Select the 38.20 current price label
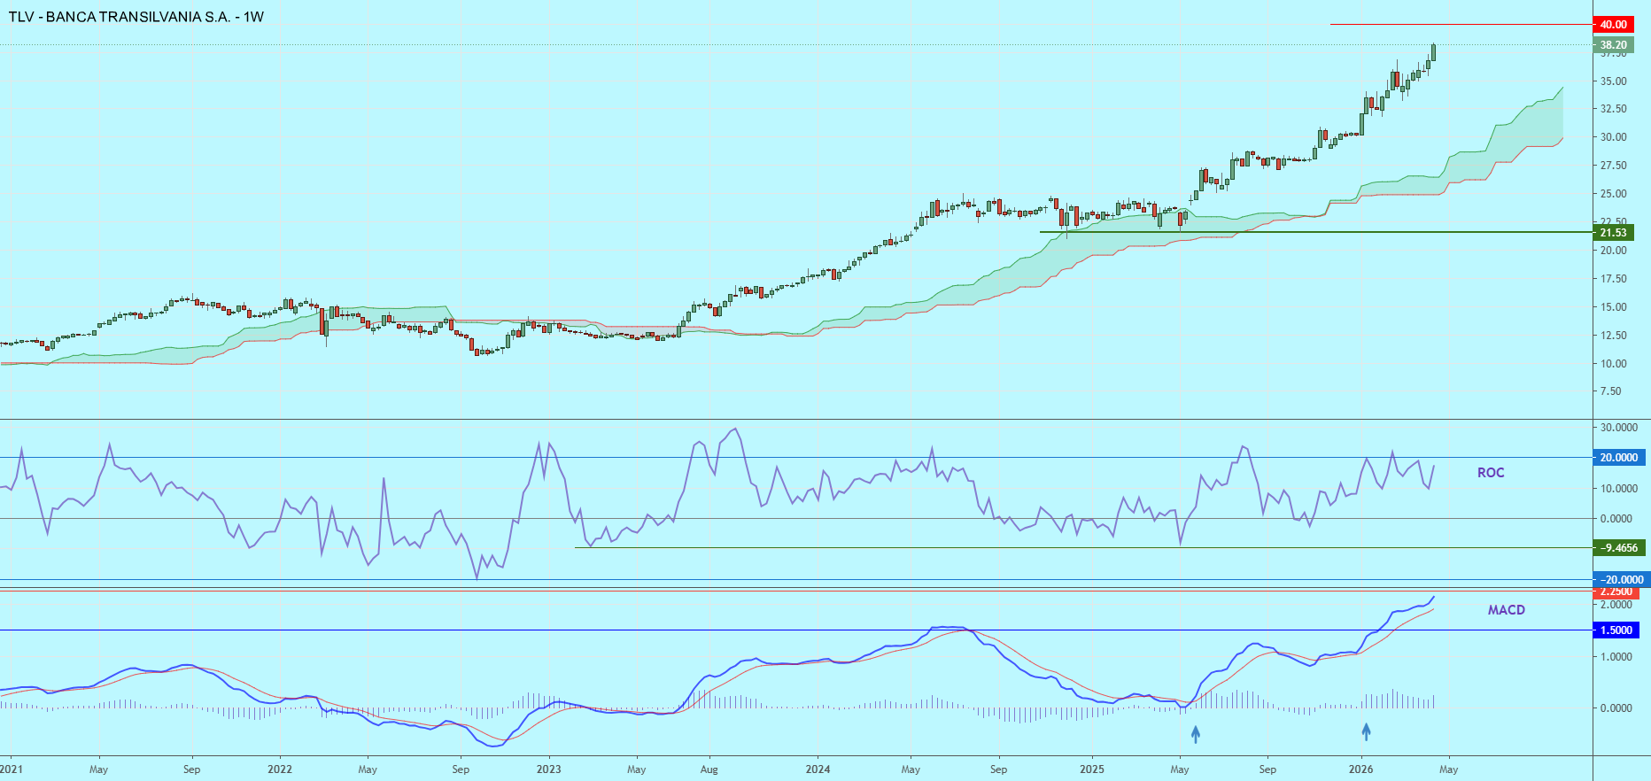 coord(1613,45)
